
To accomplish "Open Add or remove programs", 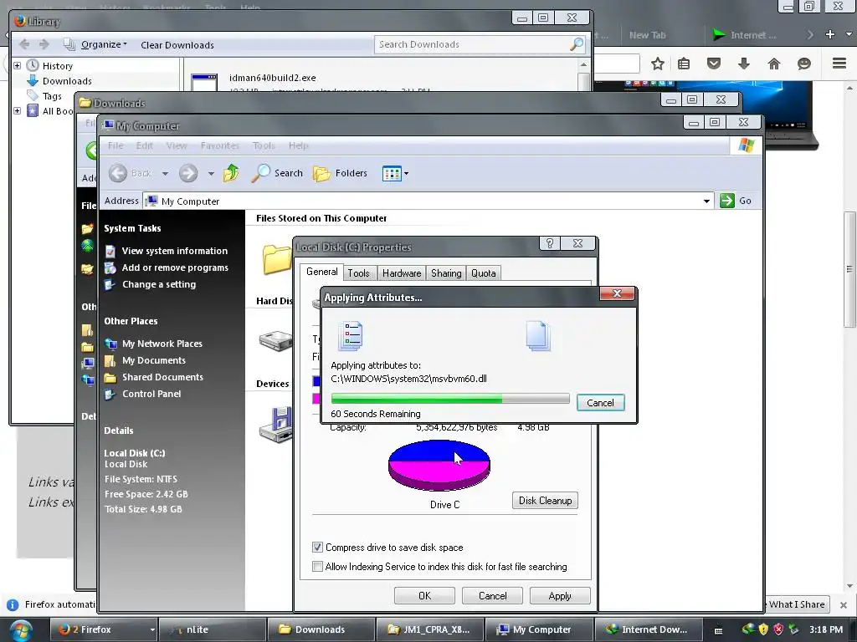I will 175,267.
